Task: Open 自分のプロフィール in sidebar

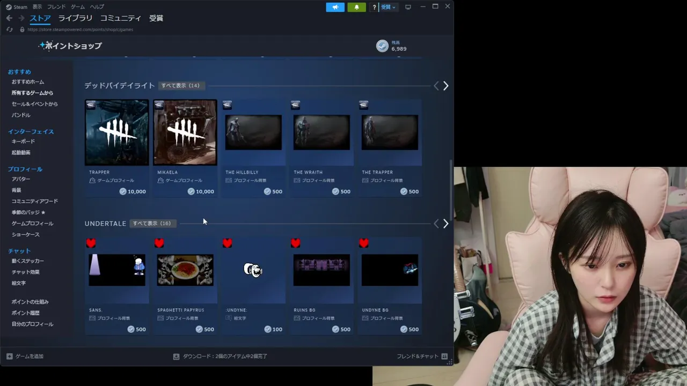Action: (x=32, y=324)
